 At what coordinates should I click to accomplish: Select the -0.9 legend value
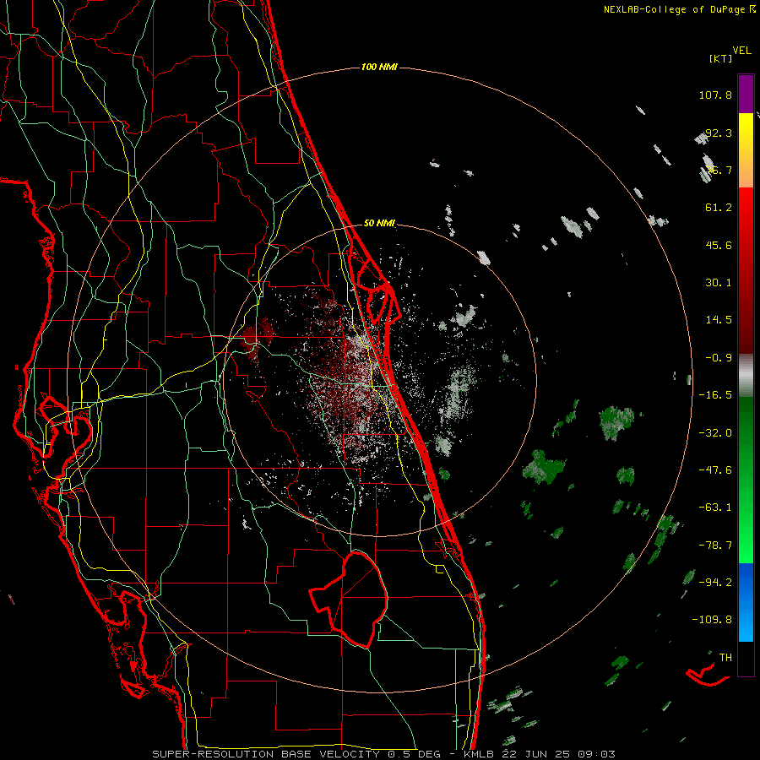[x=719, y=358]
